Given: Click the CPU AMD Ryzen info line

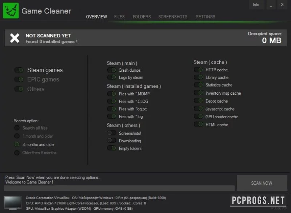Looking at the screenshot, I should pos(86,203).
